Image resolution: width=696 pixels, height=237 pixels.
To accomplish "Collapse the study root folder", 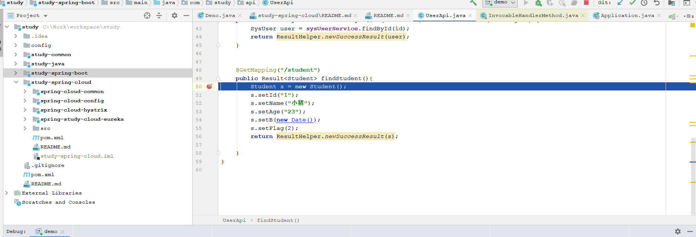I will click(x=7, y=27).
